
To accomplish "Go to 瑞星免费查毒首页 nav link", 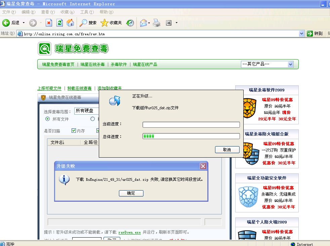I will (x=58, y=65).
